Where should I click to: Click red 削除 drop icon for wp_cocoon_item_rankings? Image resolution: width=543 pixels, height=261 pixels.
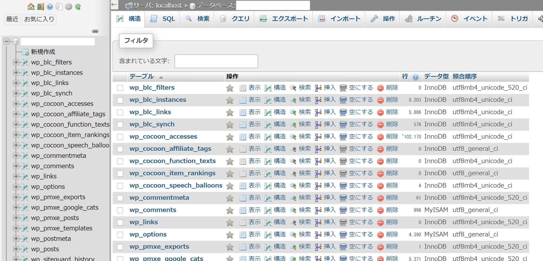[381, 174]
